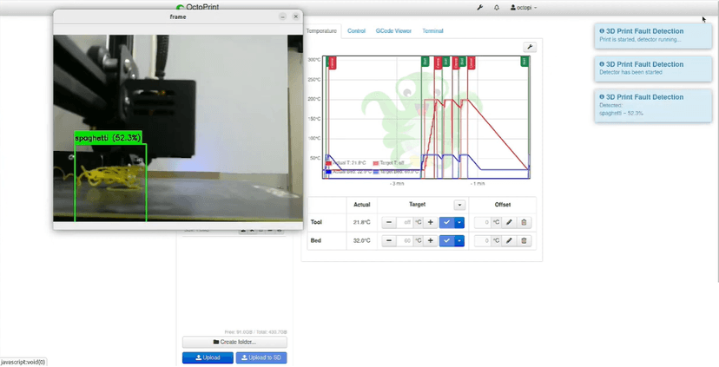Close the frame window

[x=296, y=16]
